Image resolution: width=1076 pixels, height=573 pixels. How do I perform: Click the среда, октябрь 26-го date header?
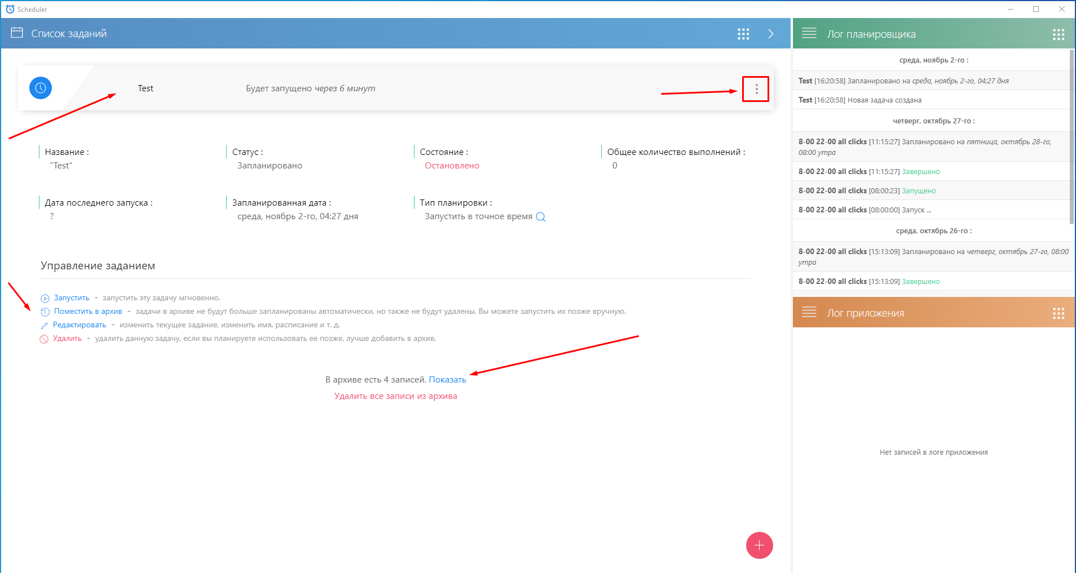pos(934,230)
